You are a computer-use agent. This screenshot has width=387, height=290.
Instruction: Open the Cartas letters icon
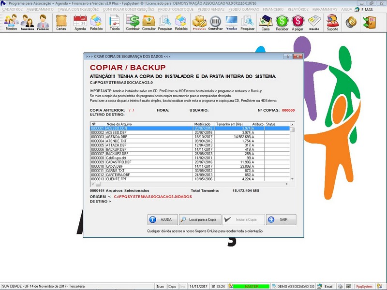[x=61, y=22]
